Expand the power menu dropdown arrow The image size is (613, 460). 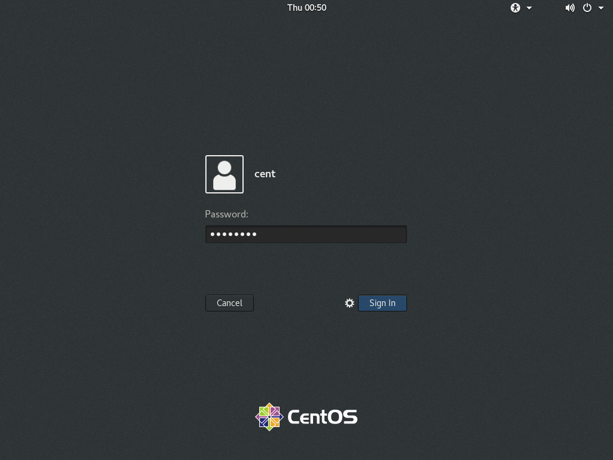pyautogui.click(x=600, y=8)
